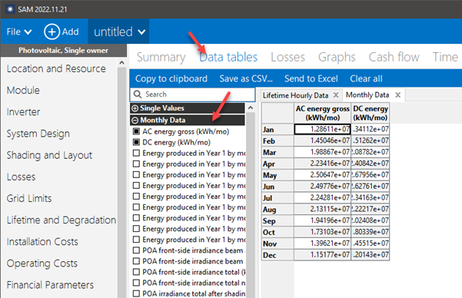Check POA front-side irradiance total (k checkbox

(136, 272)
